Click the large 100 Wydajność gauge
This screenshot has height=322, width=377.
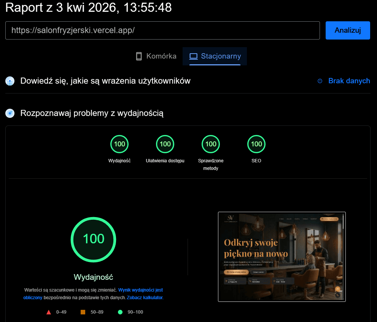point(93,240)
